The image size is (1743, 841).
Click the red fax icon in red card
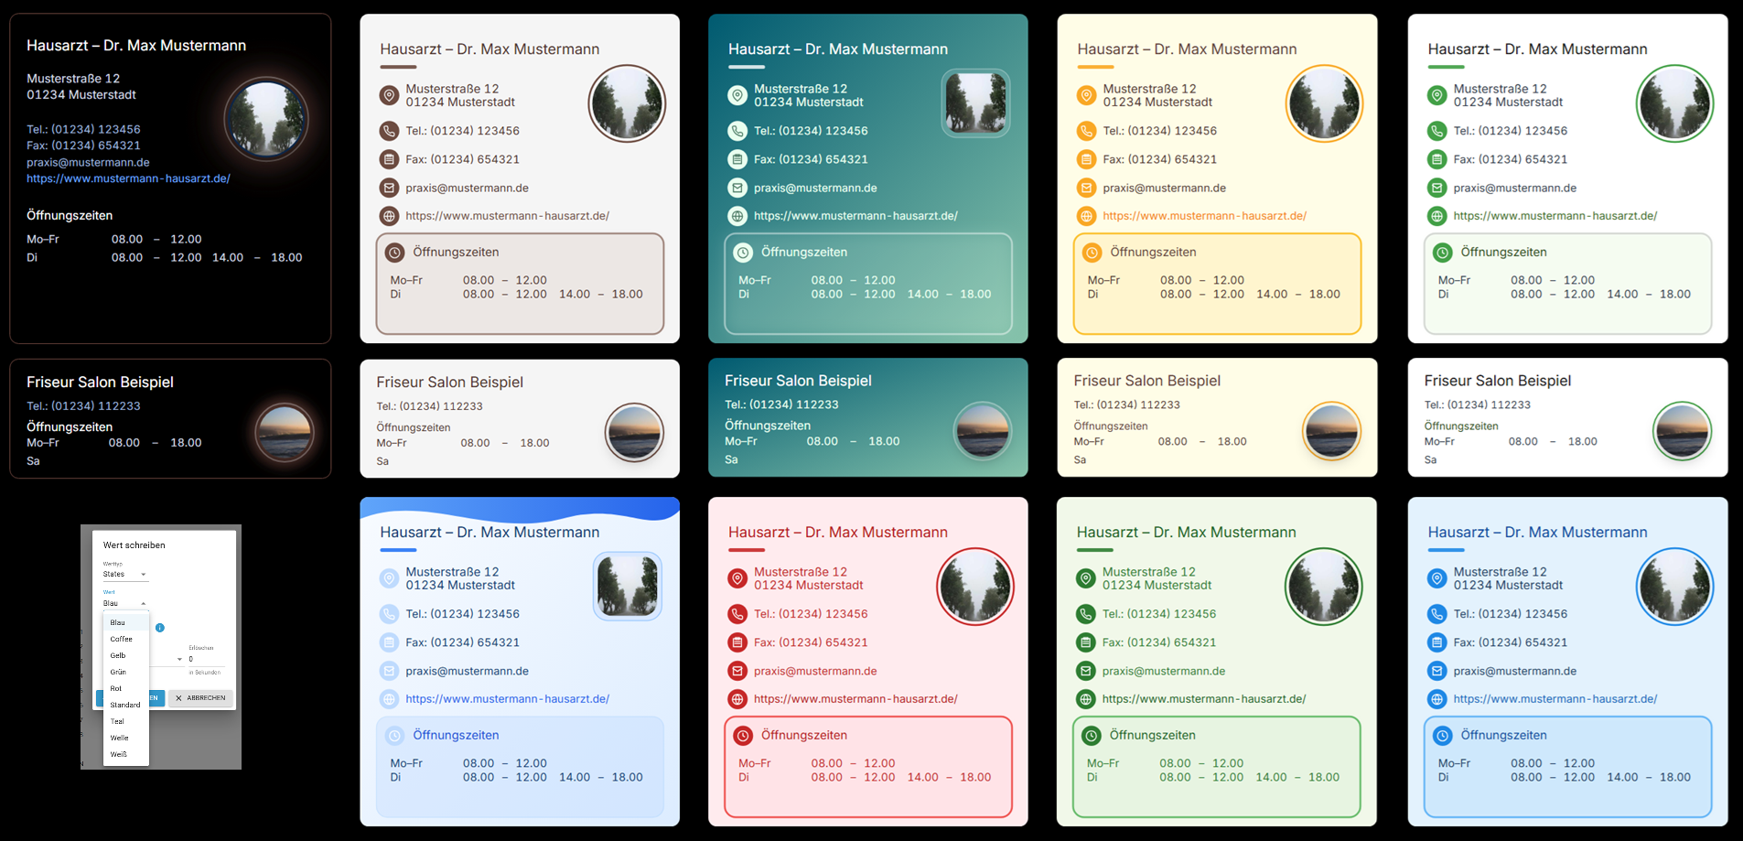point(737,642)
